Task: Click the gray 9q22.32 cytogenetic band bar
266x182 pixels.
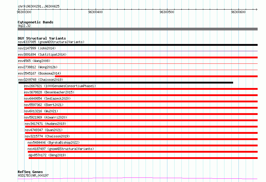Action: pos(137,29)
